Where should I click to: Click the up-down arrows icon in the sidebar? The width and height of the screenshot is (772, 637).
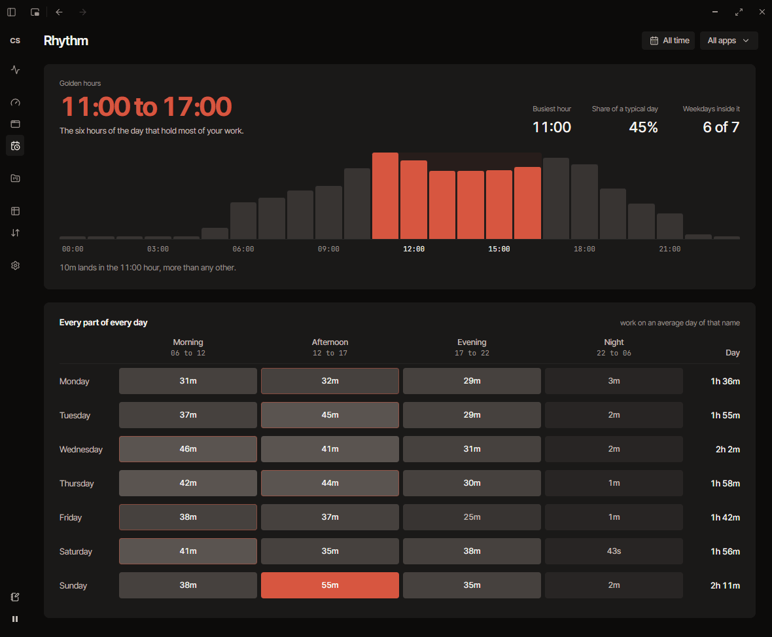[x=15, y=233]
